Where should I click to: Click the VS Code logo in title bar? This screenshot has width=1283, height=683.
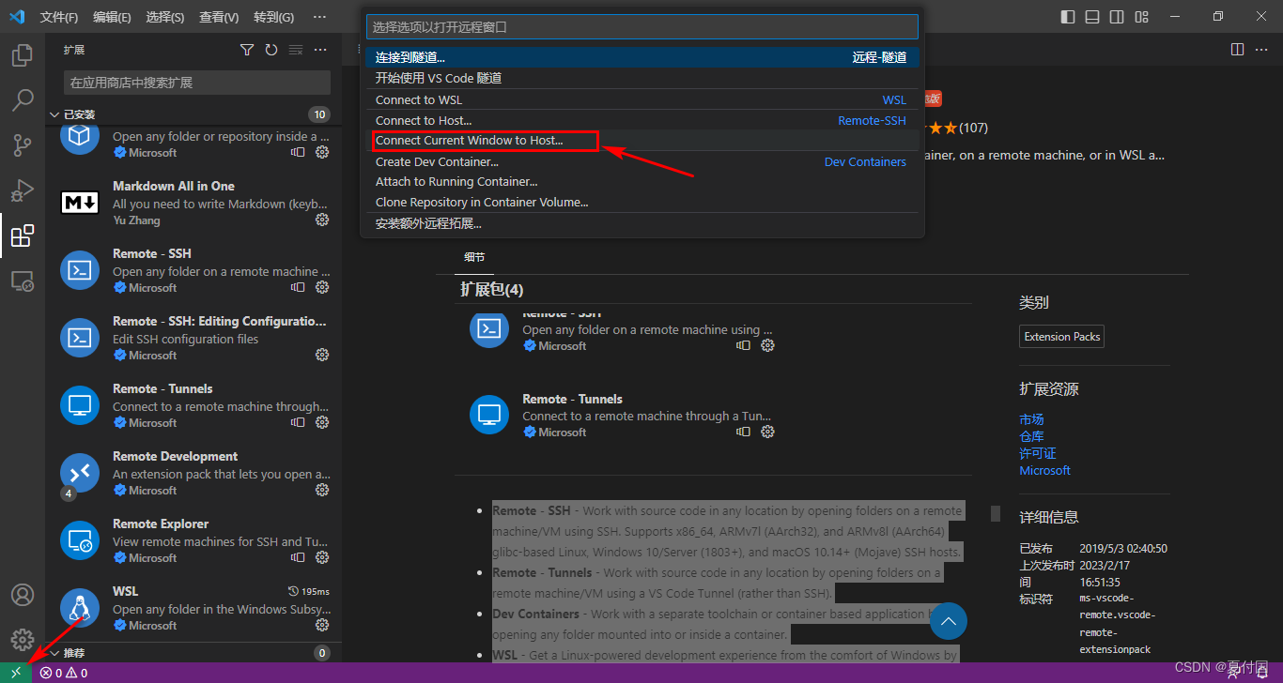tap(17, 17)
